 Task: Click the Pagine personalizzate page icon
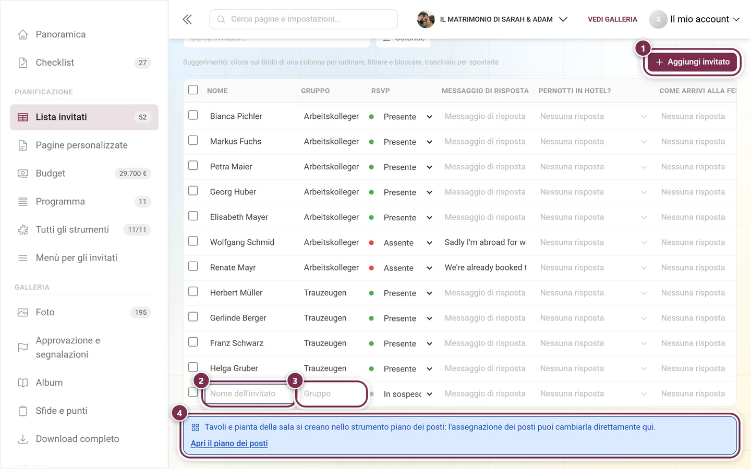23,145
